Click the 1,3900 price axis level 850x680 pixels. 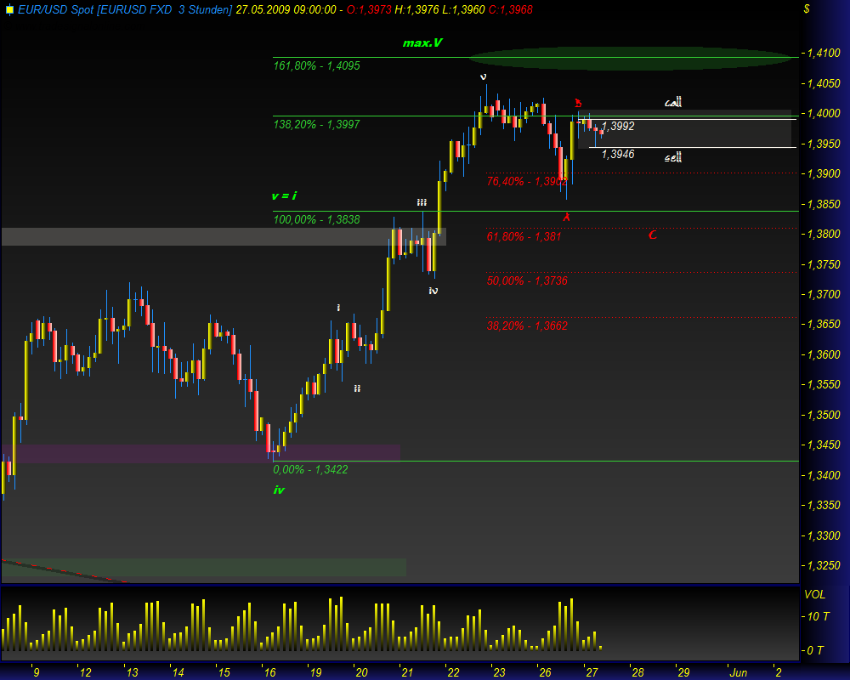pos(824,173)
